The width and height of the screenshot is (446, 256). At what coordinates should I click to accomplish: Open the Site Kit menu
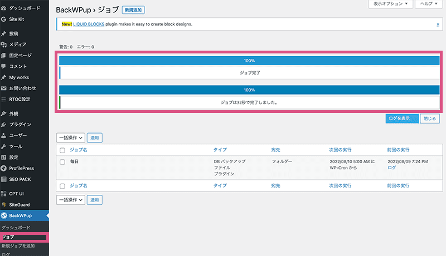(x=17, y=19)
